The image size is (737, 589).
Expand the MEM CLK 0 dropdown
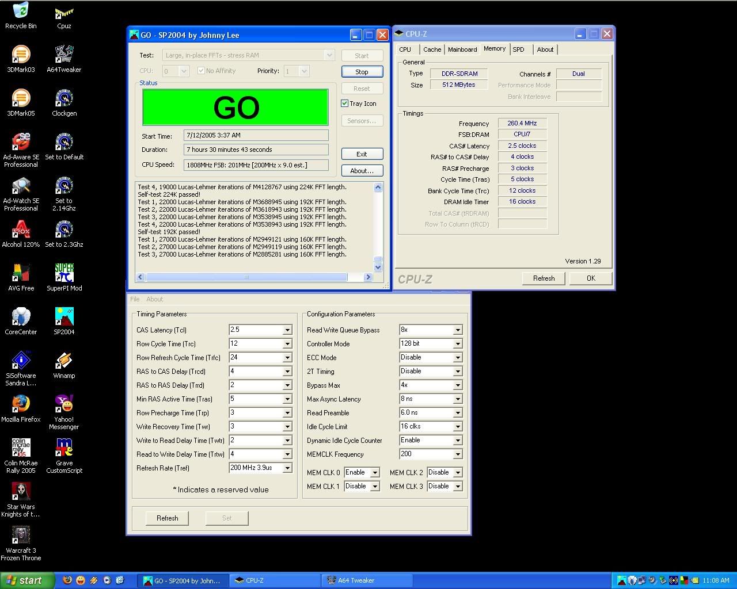tap(374, 473)
